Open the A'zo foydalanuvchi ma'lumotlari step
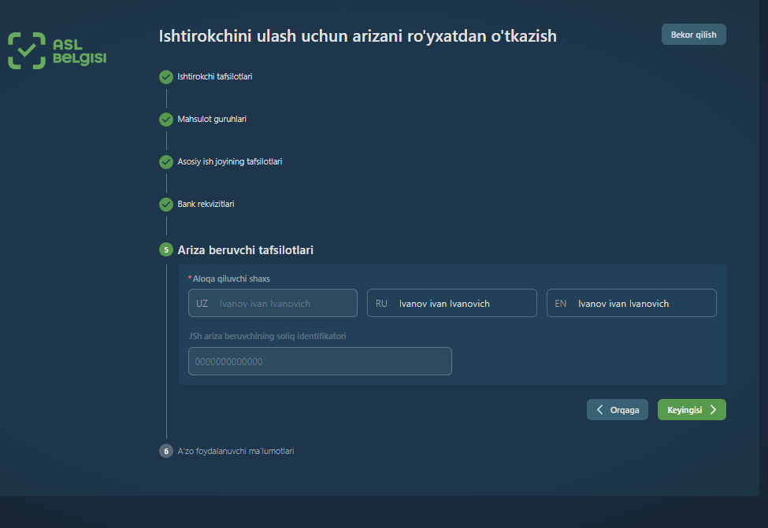 pyautogui.click(x=236, y=451)
